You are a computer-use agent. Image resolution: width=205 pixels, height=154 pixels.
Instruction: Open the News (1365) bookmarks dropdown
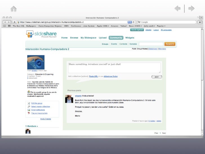click(x=135, y=26)
